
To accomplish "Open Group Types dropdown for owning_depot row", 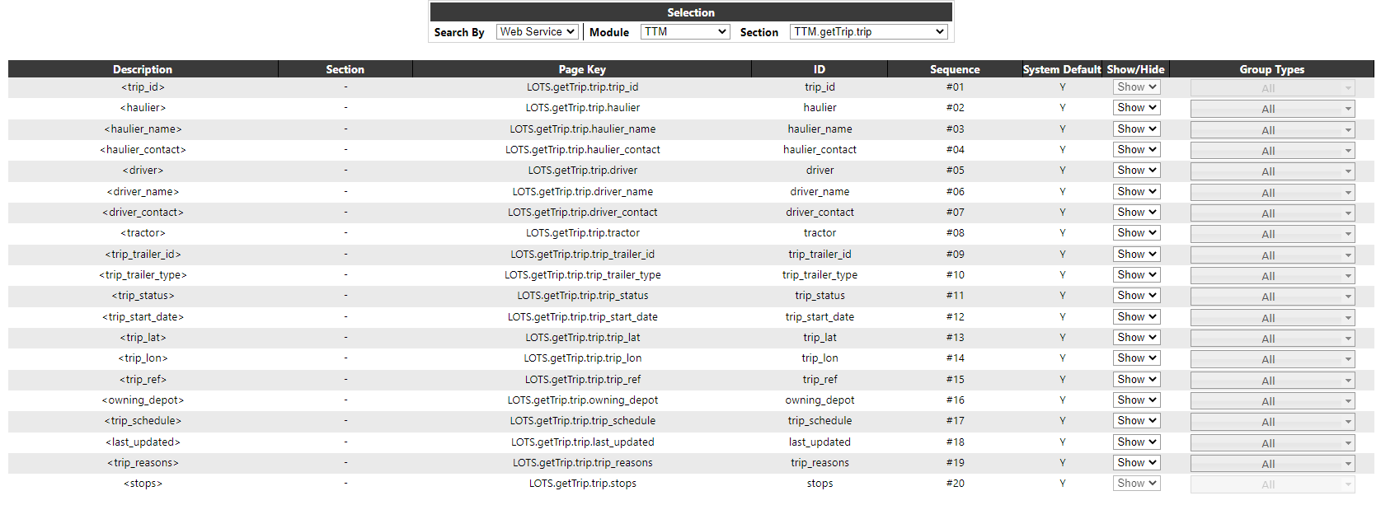I will click(1272, 401).
